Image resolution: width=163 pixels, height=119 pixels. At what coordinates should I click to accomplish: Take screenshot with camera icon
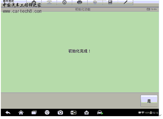(60, 112)
